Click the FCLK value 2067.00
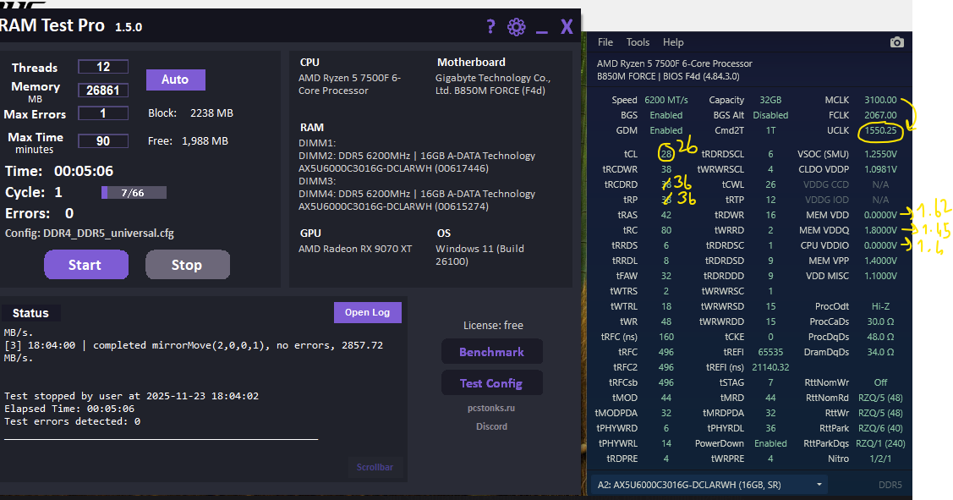Screen dimensions: 953x500 coord(880,115)
